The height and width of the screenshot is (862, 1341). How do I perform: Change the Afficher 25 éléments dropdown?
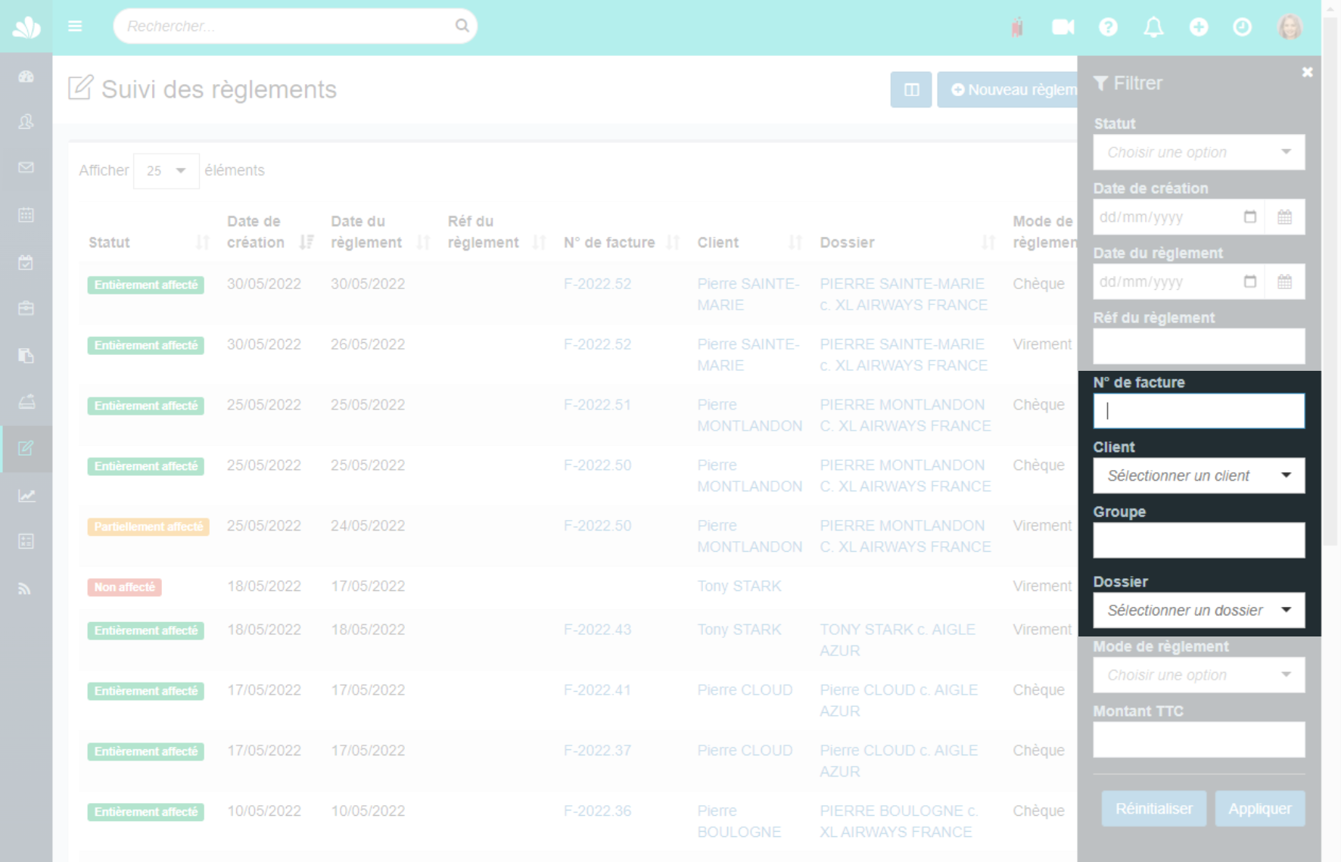click(166, 171)
